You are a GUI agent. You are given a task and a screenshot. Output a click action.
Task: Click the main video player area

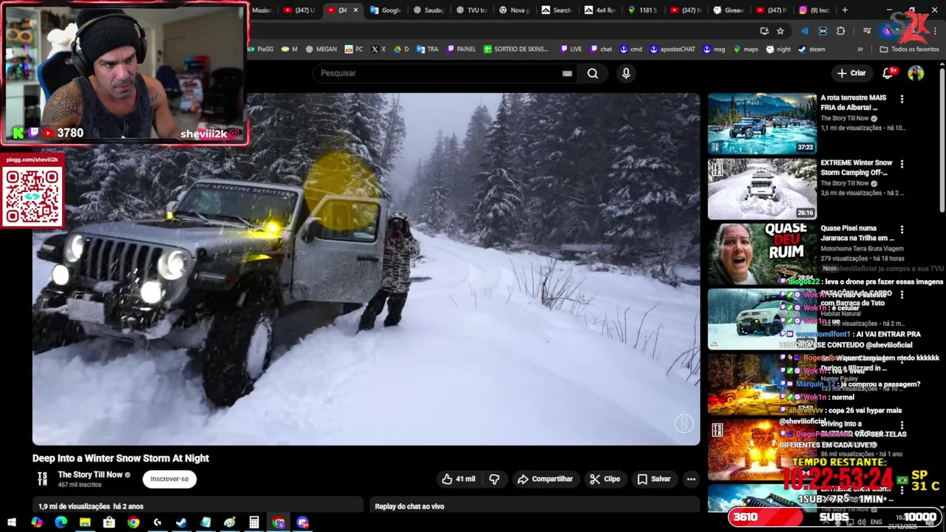pyautogui.click(x=366, y=269)
